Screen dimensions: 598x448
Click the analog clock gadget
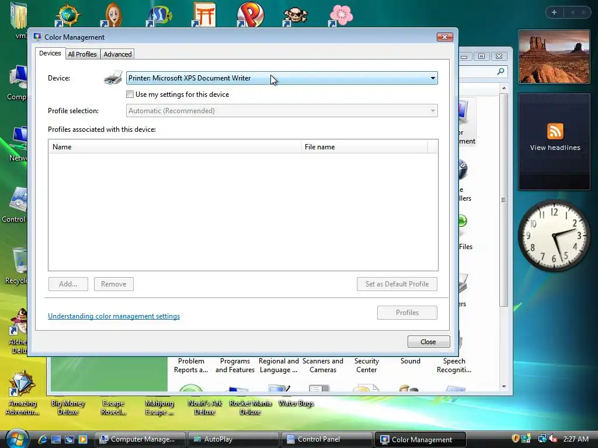pos(554,236)
